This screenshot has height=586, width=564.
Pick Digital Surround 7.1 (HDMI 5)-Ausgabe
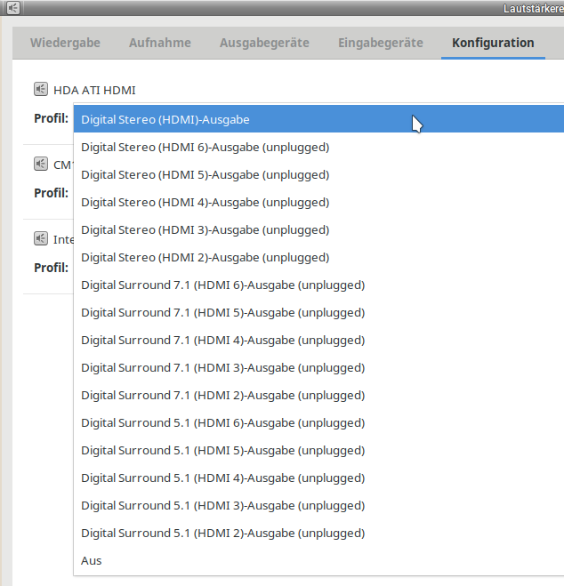[x=222, y=312]
